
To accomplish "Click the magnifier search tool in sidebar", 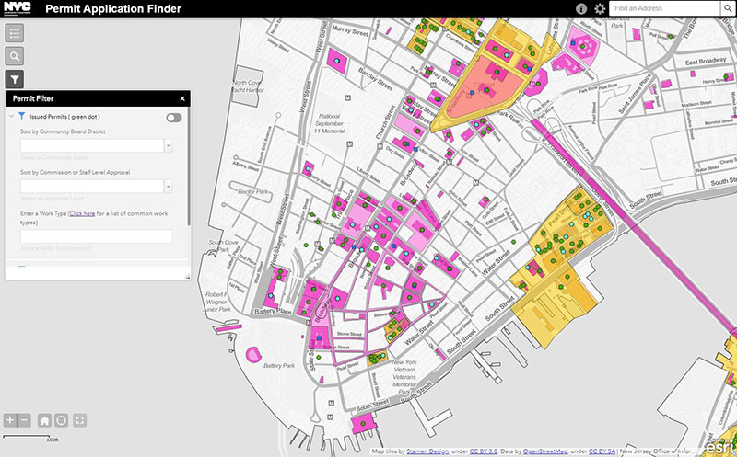I will click(16, 56).
